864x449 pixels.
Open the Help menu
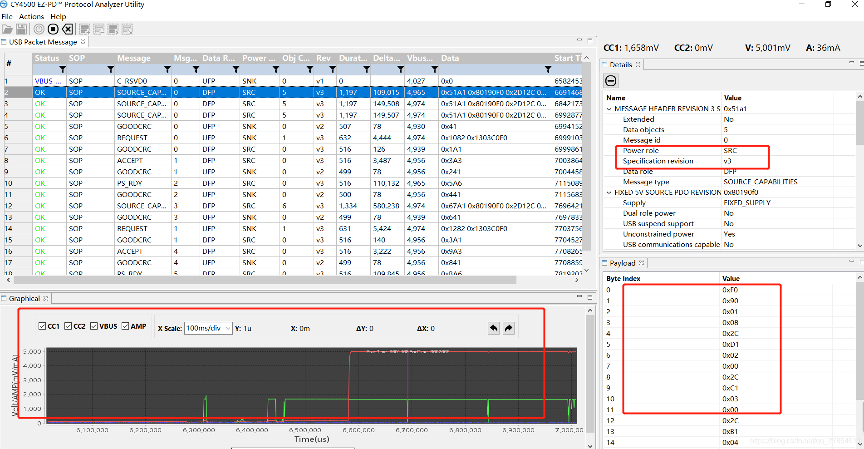58,17
